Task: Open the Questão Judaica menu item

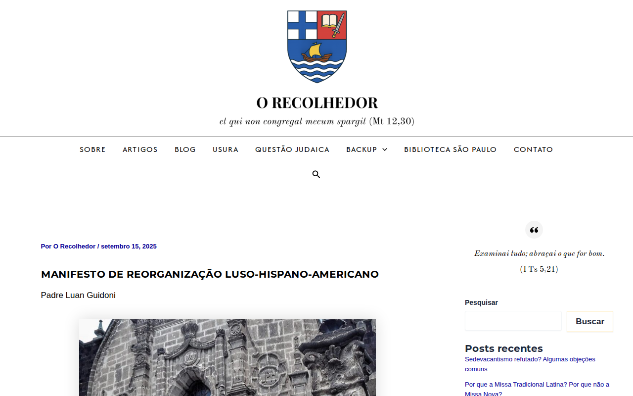Action: click(x=292, y=149)
